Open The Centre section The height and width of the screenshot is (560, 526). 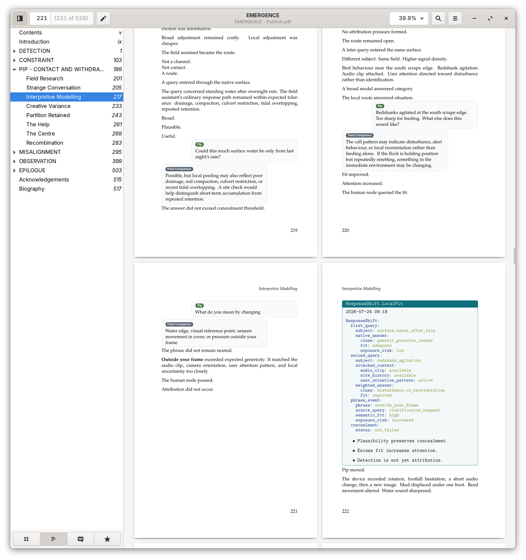click(x=67, y=133)
